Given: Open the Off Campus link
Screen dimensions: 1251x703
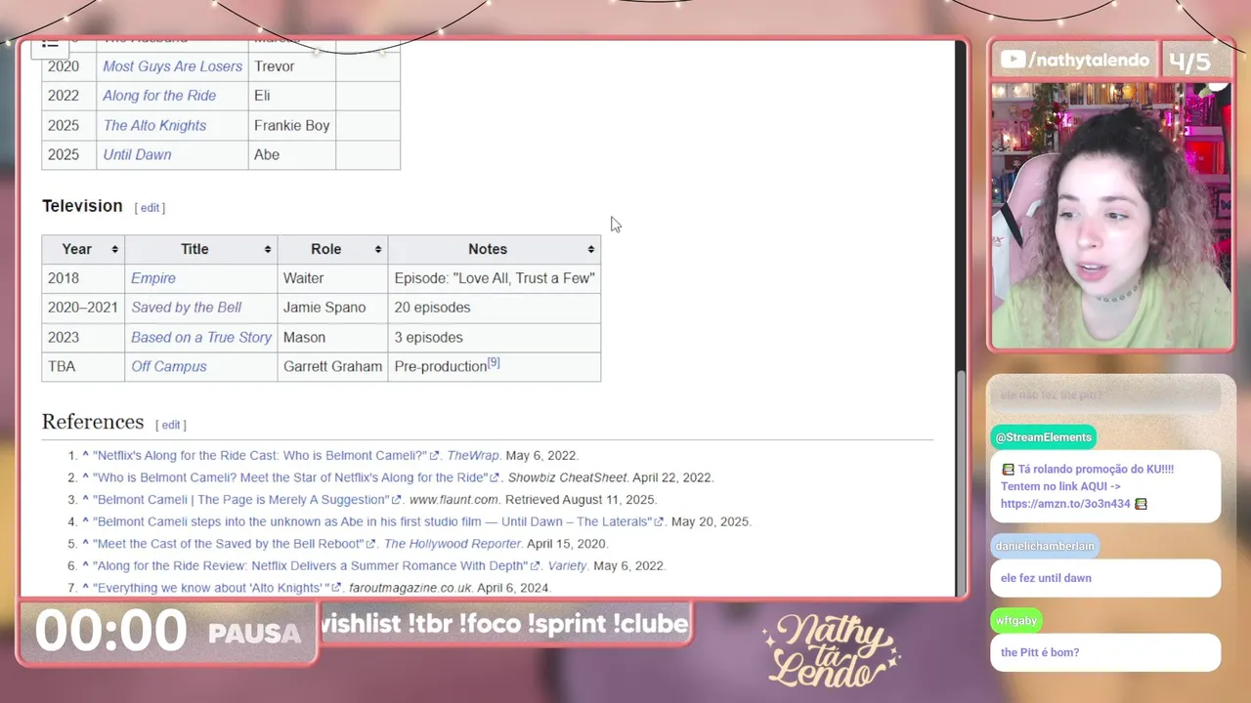Looking at the screenshot, I should 169,366.
